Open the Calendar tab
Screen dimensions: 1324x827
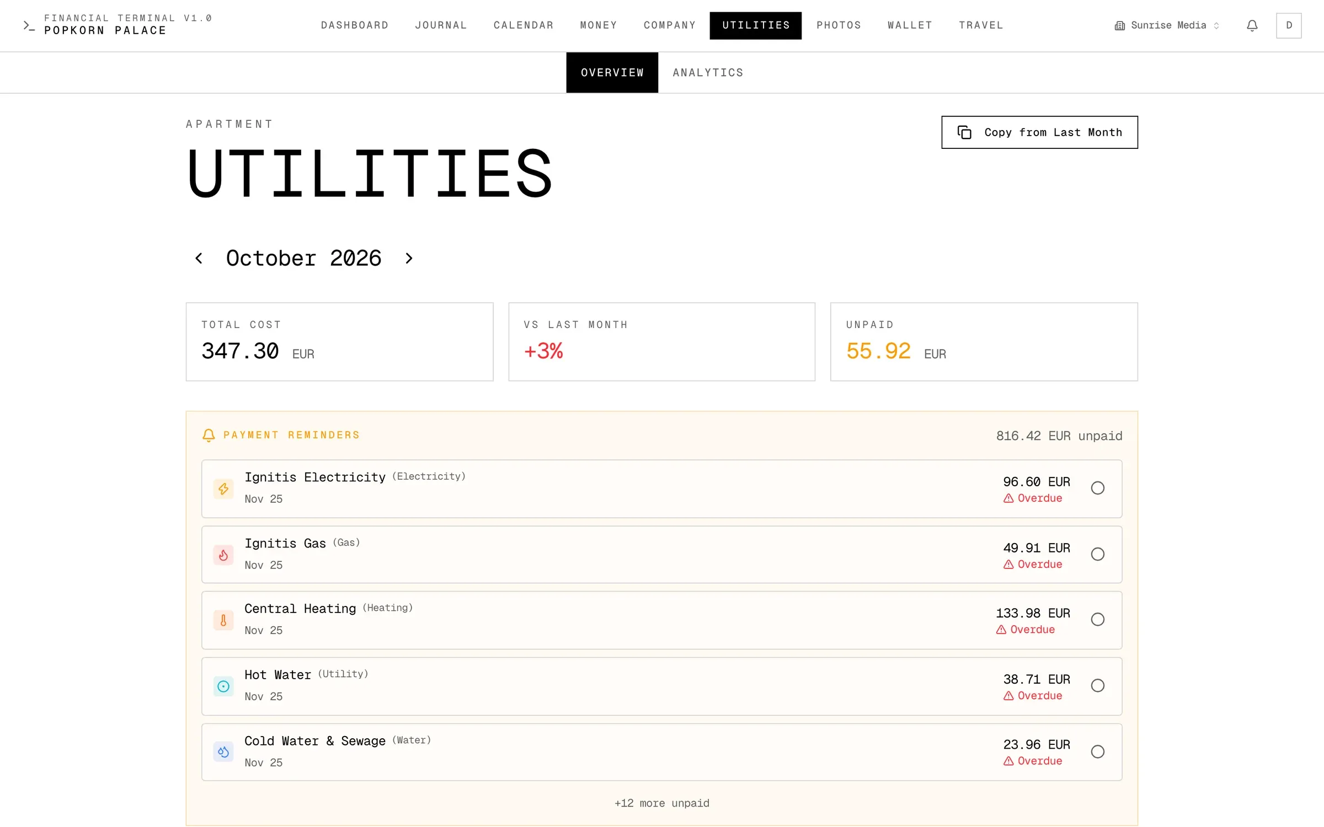click(x=524, y=25)
